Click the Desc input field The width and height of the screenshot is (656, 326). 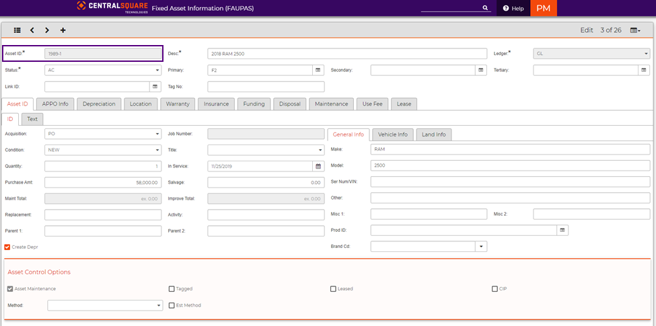(x=347, y=54)
